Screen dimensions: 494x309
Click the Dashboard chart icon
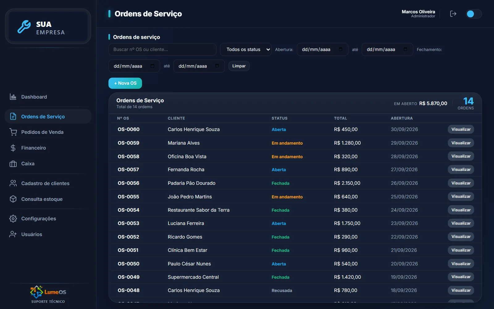point(13,97)
